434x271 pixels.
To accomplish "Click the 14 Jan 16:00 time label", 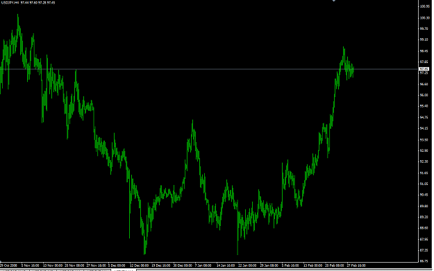I will tap(226, 265).
